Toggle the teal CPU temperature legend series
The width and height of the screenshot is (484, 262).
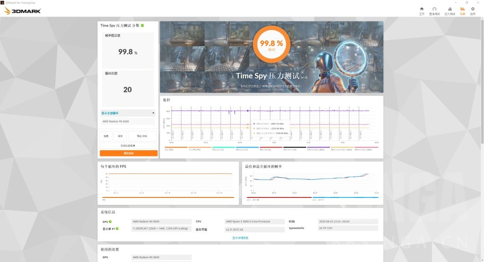pyautogui.click(x=224, y=148)
